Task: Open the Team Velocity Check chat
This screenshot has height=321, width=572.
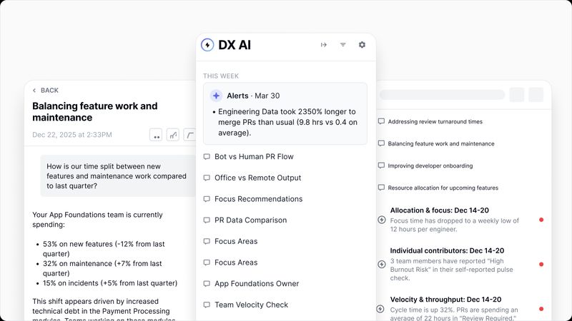Action: click(x=251, y=305)
